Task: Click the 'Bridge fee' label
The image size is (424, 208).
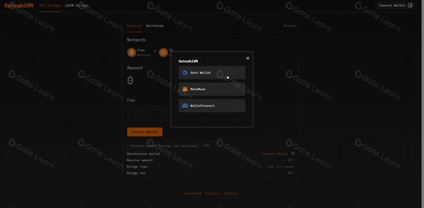Action: tap(136, 173)
